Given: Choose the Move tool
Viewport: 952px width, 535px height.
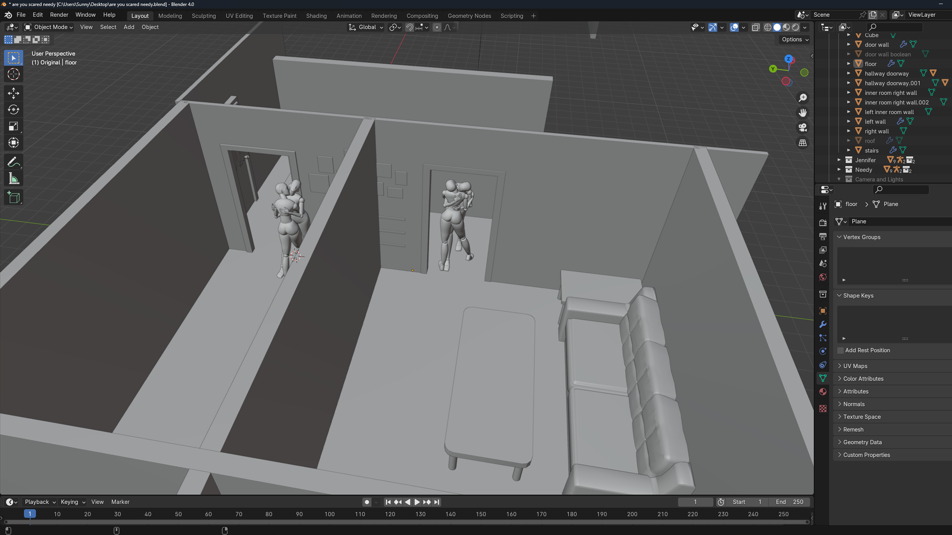Looking at the screenshot, I should click(14, 93).
